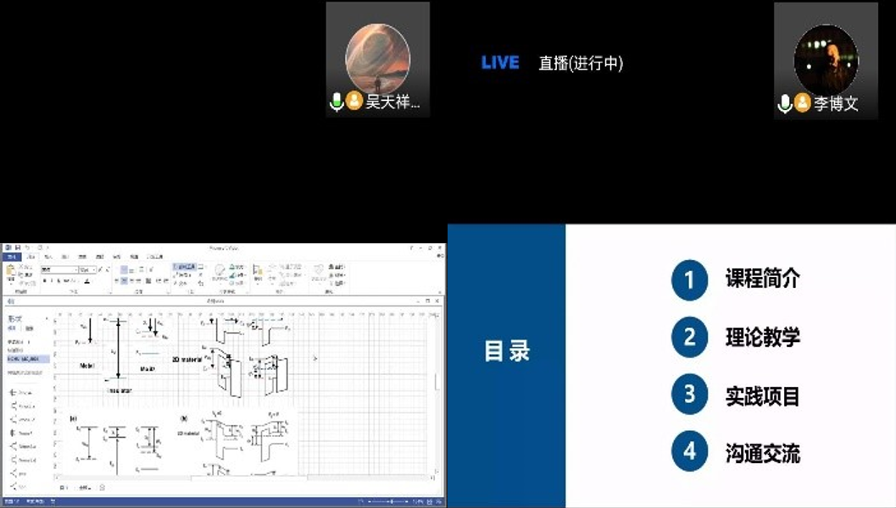Viewport: 896px width, 508px height.
Task: Click microphone icon beside 李博文
Action: pyautogui.click(x=785, y=104)
